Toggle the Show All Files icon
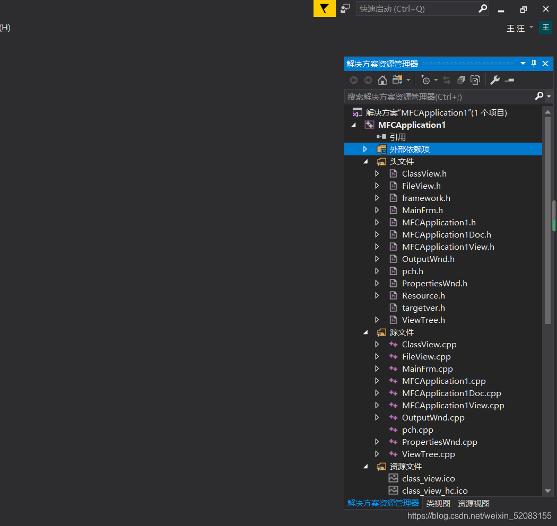The height and width of the screenshot is (526, 557). coord(475,80)
